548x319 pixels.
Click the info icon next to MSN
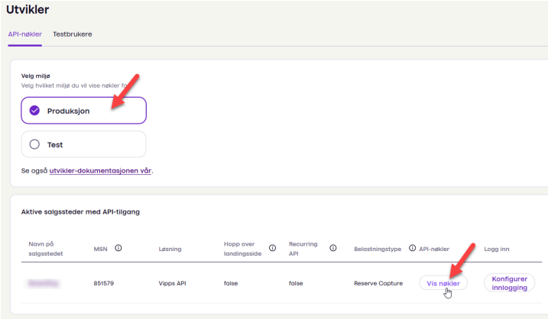[118, 248]
